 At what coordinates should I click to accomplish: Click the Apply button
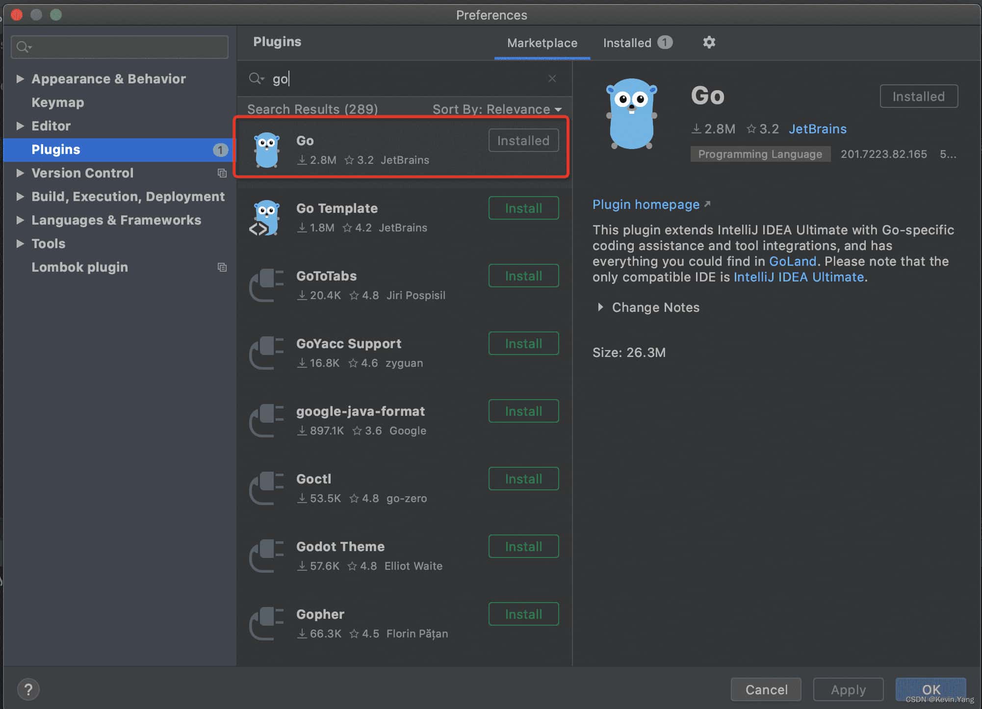click(848, 689)
